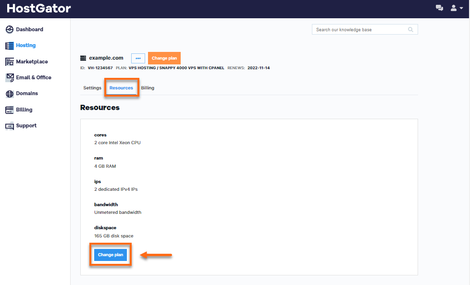
Task: Click the Hosting server icon in sidebar
Action: click(10, 46)
